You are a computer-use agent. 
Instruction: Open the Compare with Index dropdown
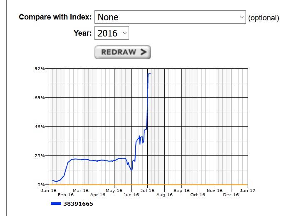click(170, 17)
